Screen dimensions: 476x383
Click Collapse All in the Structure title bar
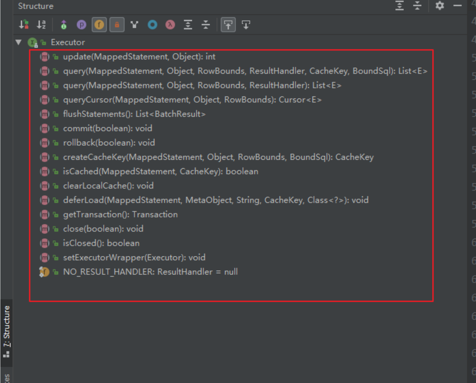pyautogui.click(x=417, y=6)
